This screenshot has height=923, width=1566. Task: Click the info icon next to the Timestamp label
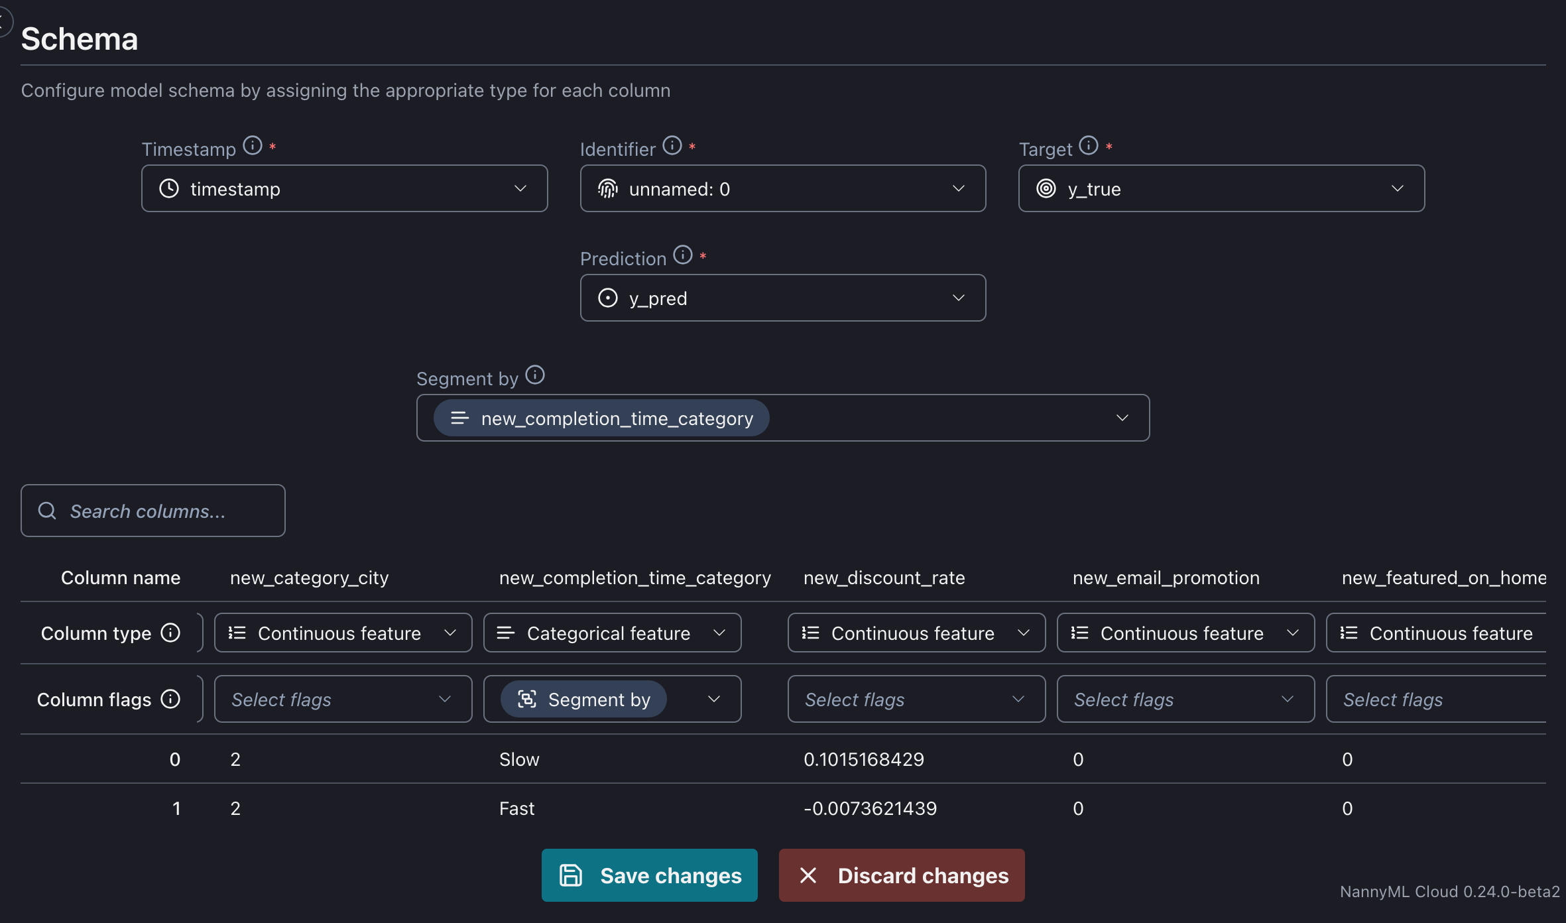(253, 145)
